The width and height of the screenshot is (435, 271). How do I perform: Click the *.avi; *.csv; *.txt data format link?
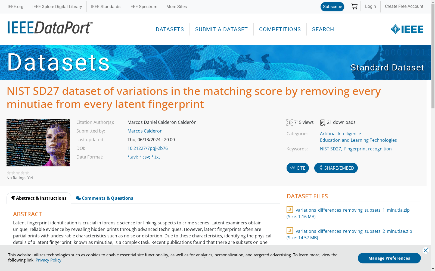coord(144,157)
